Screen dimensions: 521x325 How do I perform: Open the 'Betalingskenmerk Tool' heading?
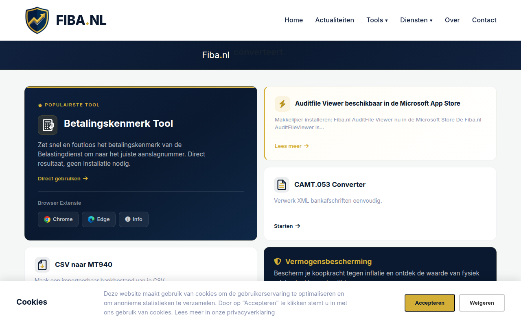(118, 123)
